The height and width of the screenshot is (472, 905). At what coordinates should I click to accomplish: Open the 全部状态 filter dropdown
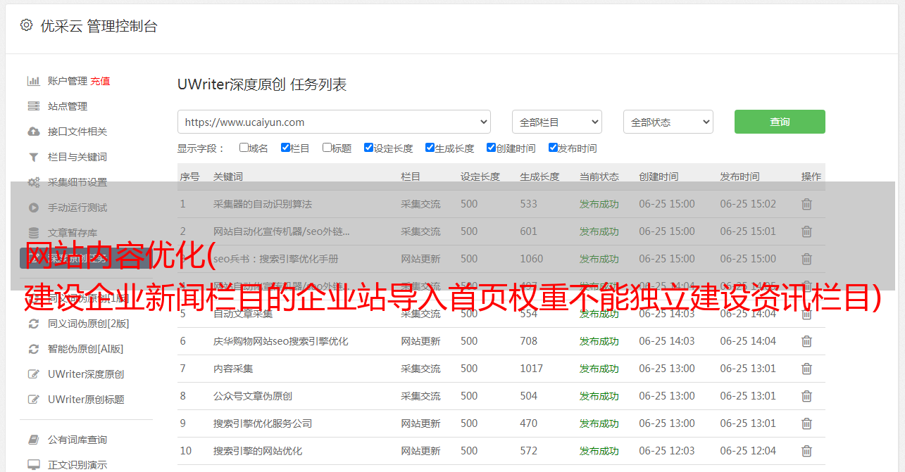(668, 122)
